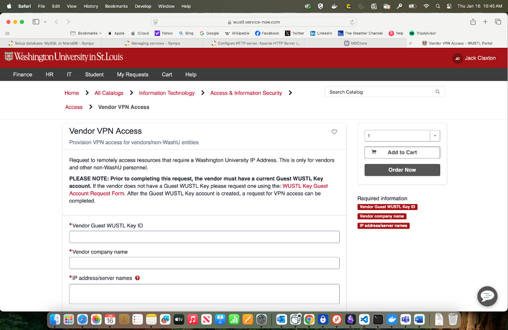508x330 pixels.
Task: Open Control Center in menu bar
Action: coord(449,6)
